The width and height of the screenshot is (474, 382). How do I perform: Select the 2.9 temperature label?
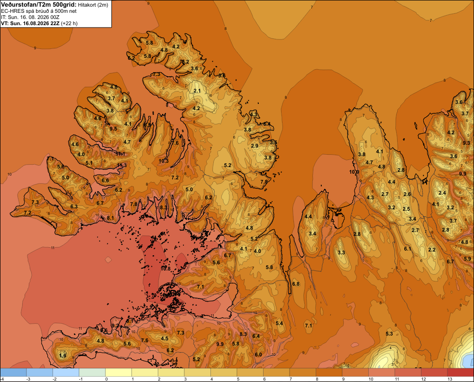[255, 146]
